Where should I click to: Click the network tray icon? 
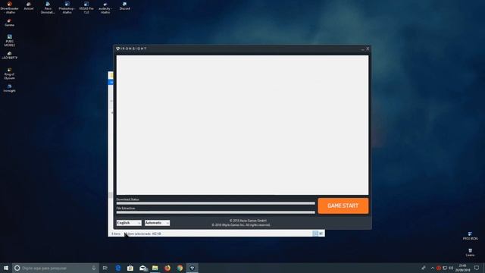point(445,268)
